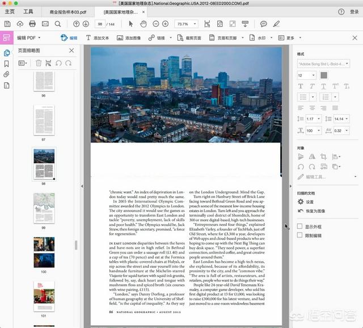This screenshot has height=328, width=363.
Task: Tick the 限制编辑 checkbox
Action: [x=300, y=235]
